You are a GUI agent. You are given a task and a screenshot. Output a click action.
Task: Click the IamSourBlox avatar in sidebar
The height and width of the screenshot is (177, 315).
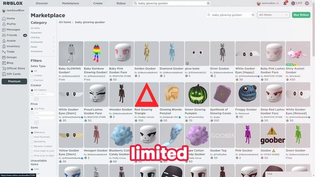click(3, 11)
